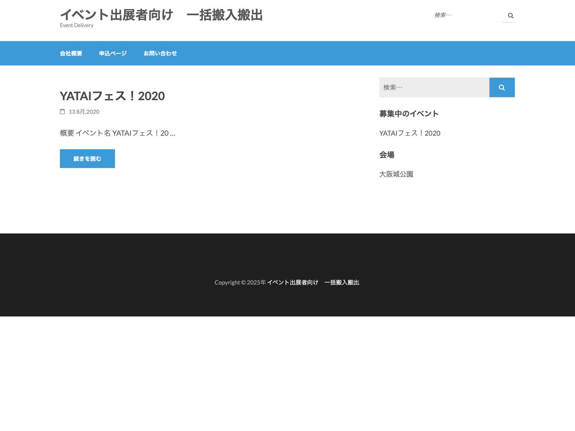Open the 大阪城公園 venue link in sidebar
The width and height of the screenshot is (575, 431).
tap(396, 174)
